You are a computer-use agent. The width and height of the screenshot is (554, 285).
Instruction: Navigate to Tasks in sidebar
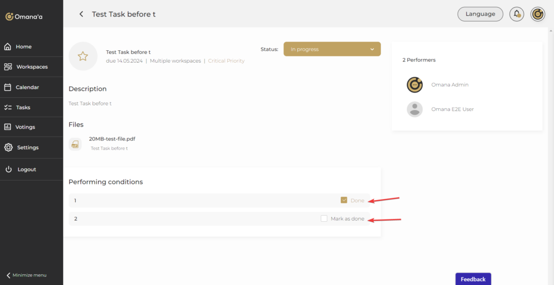pos(23,108)
